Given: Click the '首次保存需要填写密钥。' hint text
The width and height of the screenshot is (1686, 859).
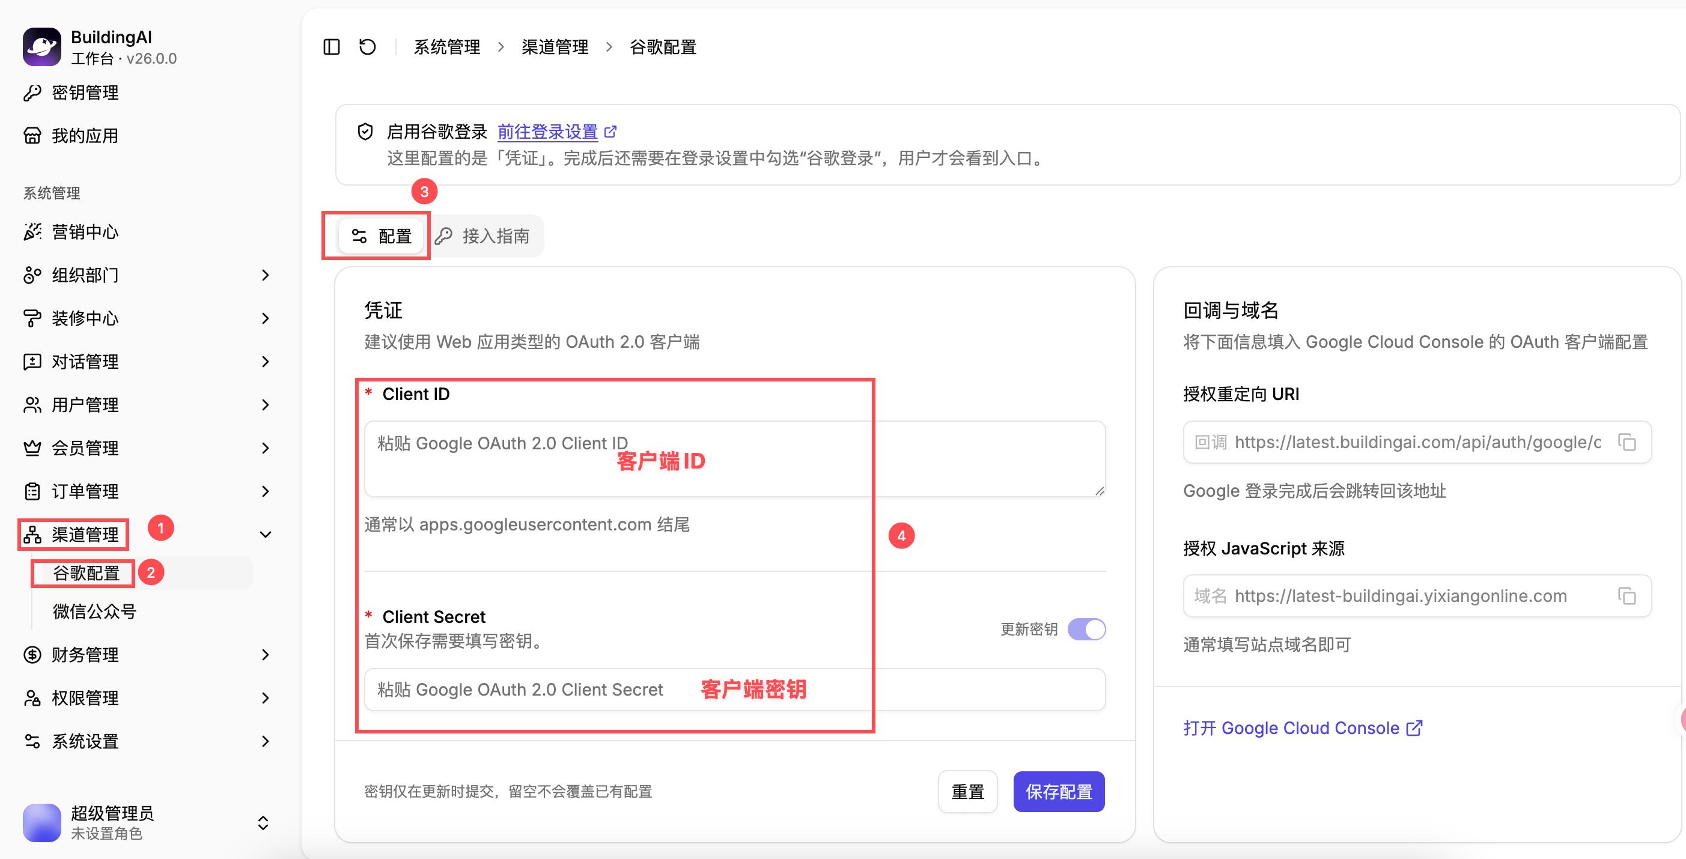Looking at the screenshot, I should [455, 641].
